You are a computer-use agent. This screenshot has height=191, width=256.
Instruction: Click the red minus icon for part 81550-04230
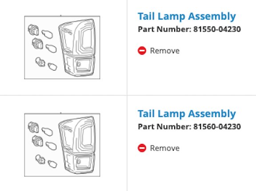[x=142, y=51]
